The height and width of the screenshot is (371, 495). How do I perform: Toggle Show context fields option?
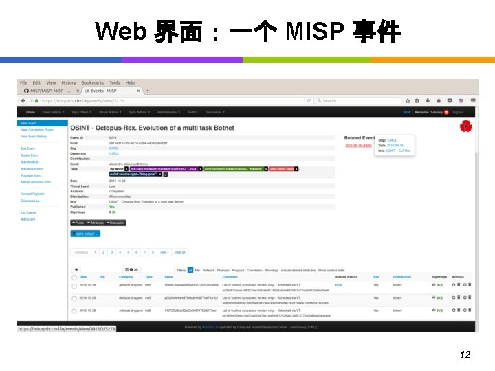click(331, 271)
